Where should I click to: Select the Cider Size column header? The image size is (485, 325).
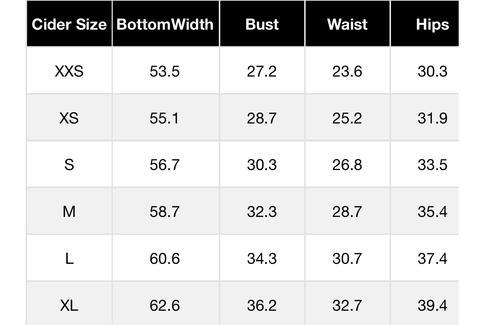[x=69, y=24]
